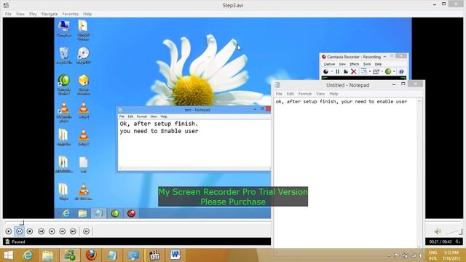Open the network icon in system tray
Image resolution: width=466 pixels, height=262 pixels.
(x=414, y=255)
